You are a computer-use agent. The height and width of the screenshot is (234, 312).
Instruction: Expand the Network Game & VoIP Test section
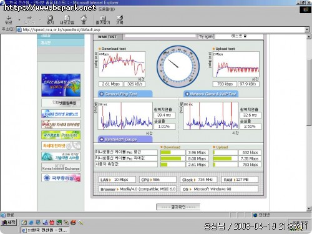(x=211, y=94)
